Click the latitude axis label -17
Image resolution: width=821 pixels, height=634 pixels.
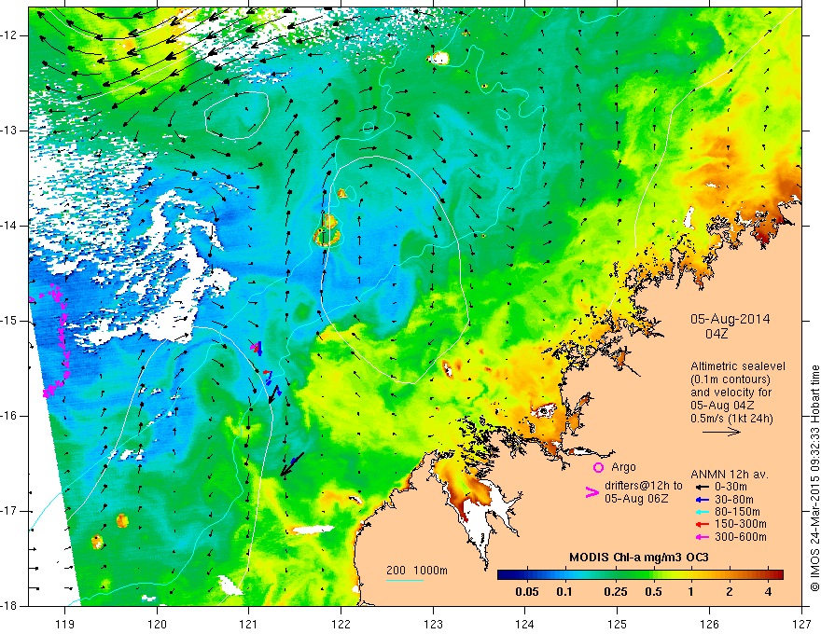coord(9,511)
